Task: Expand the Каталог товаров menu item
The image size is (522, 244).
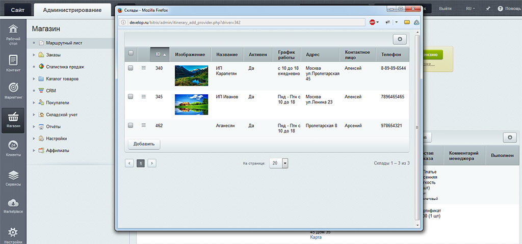Action: pyautogui.click(x=34, y=79)
